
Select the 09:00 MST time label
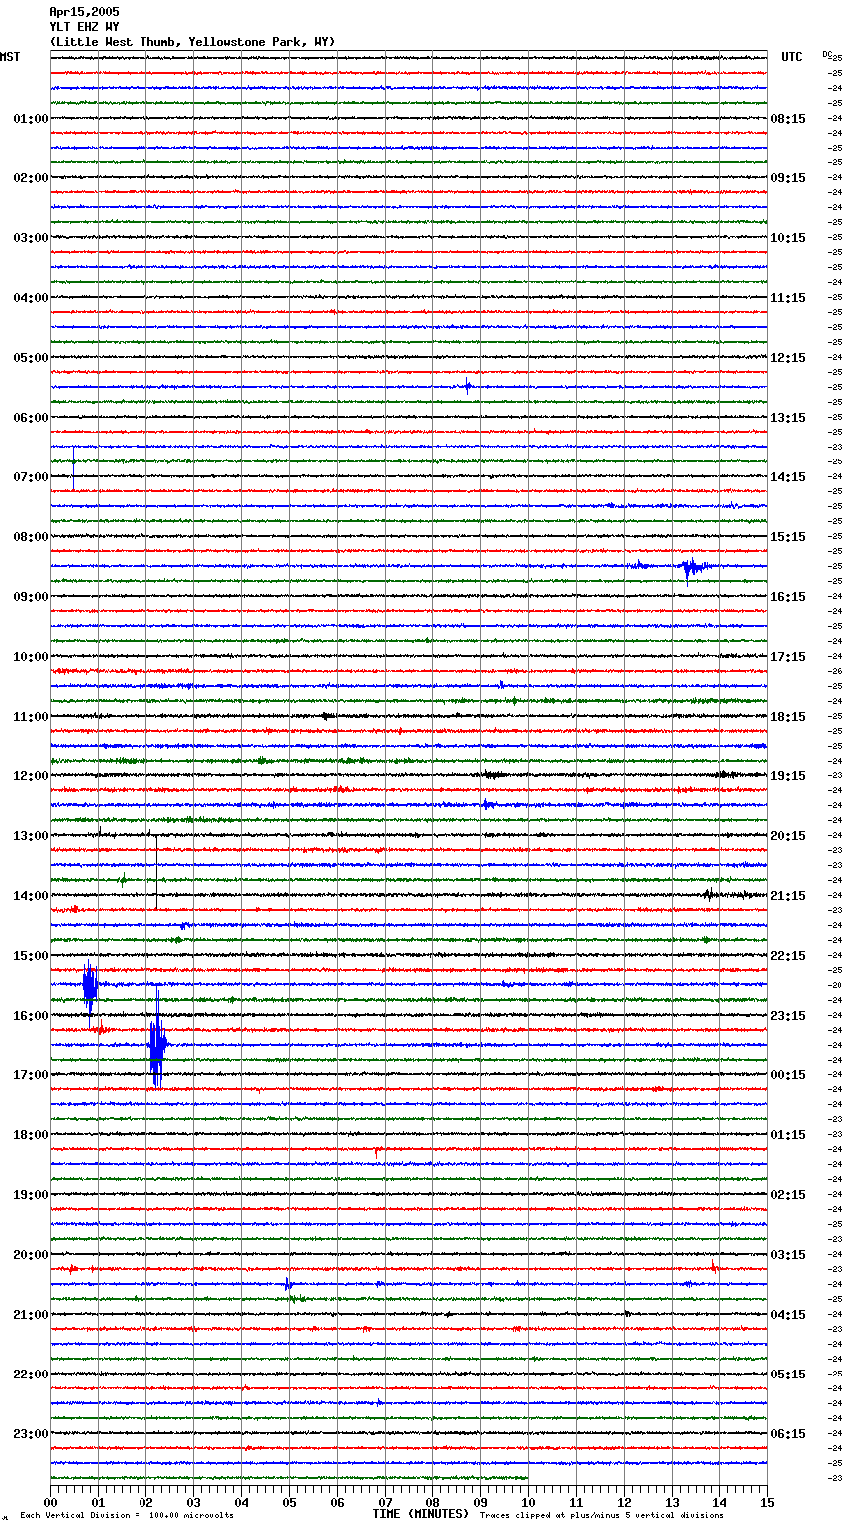[31, 597]
